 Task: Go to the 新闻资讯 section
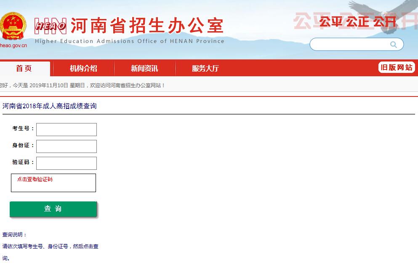coord(144,69)
